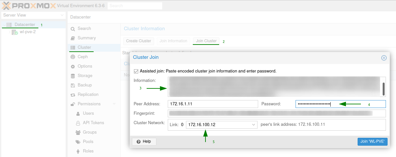Click the Permissions unlock icon

click(73, 104)
